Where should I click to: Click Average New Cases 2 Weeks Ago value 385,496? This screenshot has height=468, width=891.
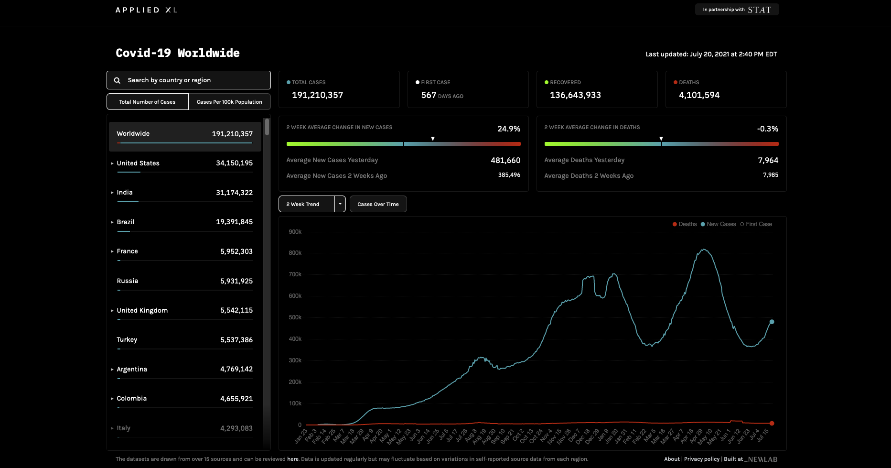click(509, 175)
